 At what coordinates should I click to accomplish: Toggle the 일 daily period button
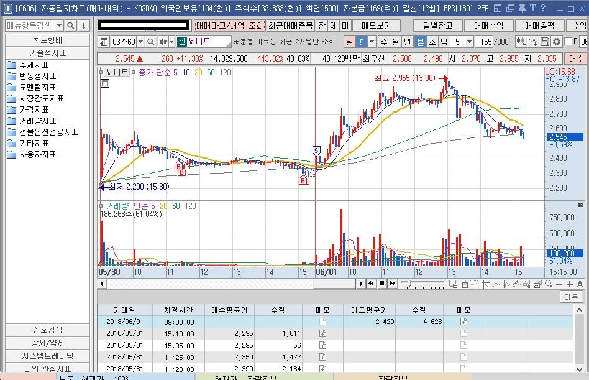350,42
